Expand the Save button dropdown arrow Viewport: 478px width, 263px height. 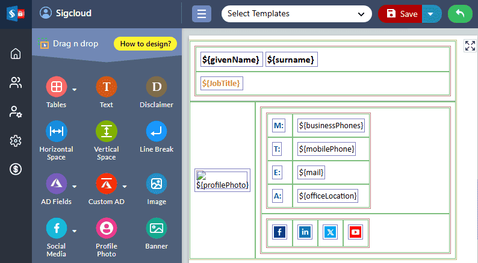(x=430, y=14)
